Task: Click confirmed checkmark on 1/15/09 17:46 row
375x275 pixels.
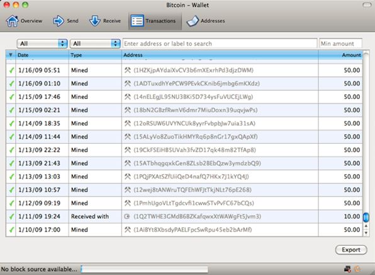Action: [x=11, y=97]
